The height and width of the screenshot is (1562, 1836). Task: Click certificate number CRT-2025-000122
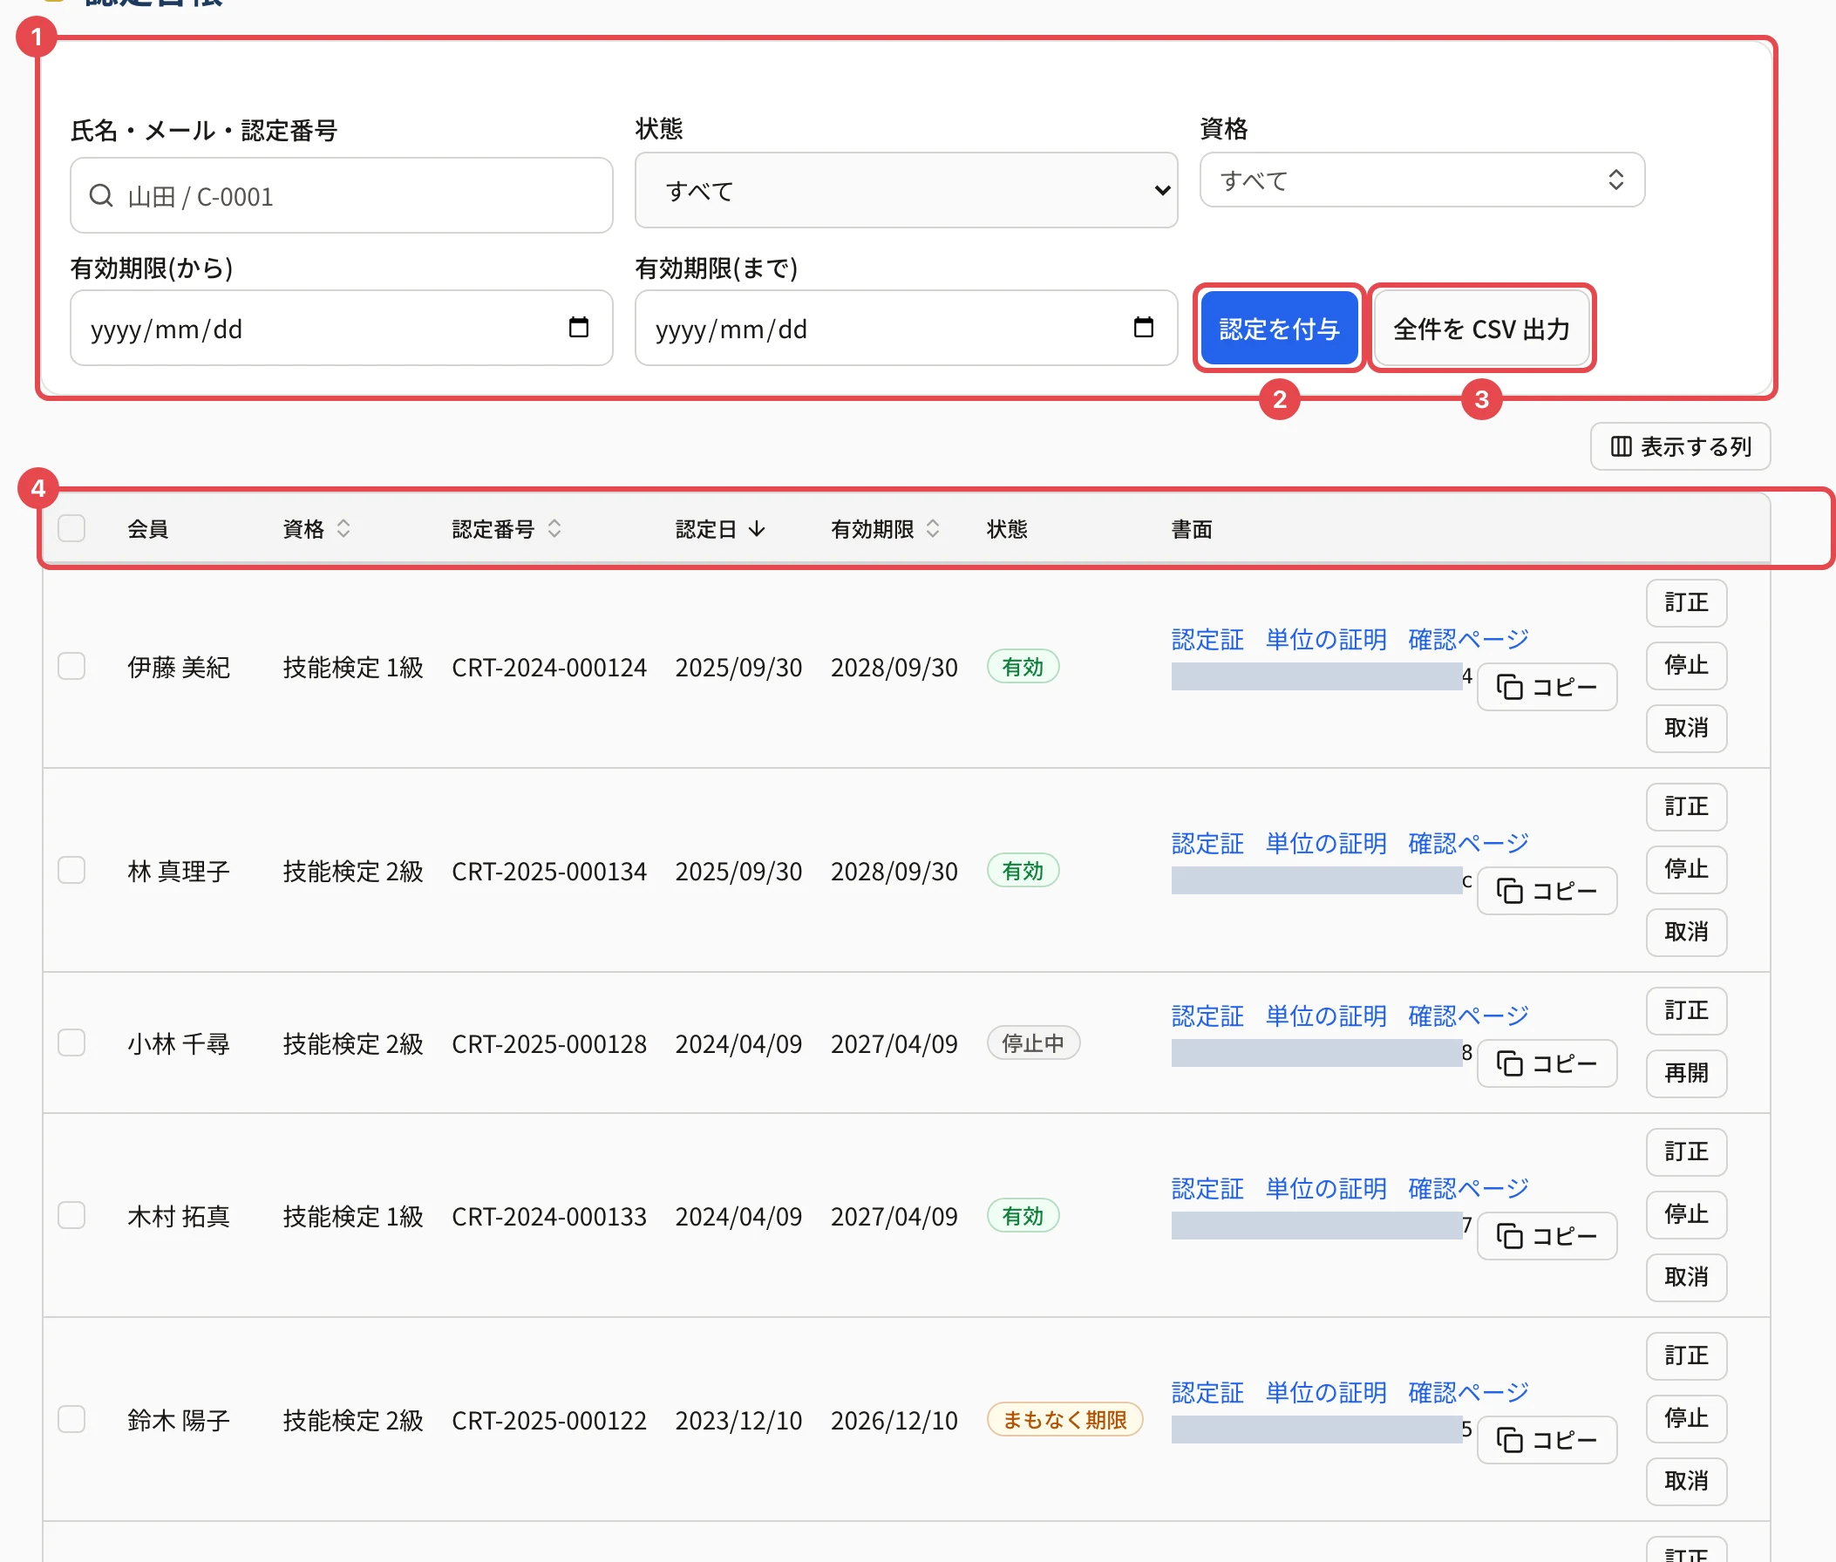549,1419
